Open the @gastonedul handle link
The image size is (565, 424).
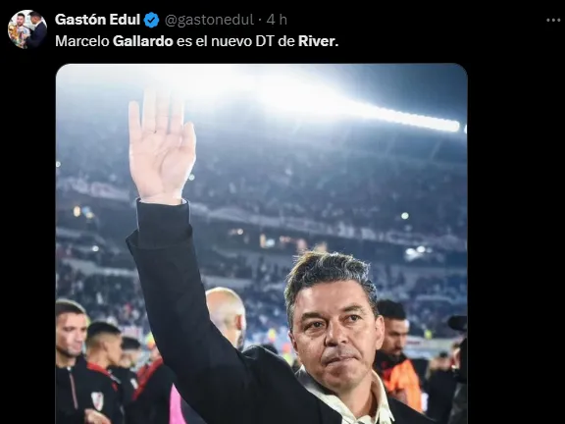tap(209, 21)
